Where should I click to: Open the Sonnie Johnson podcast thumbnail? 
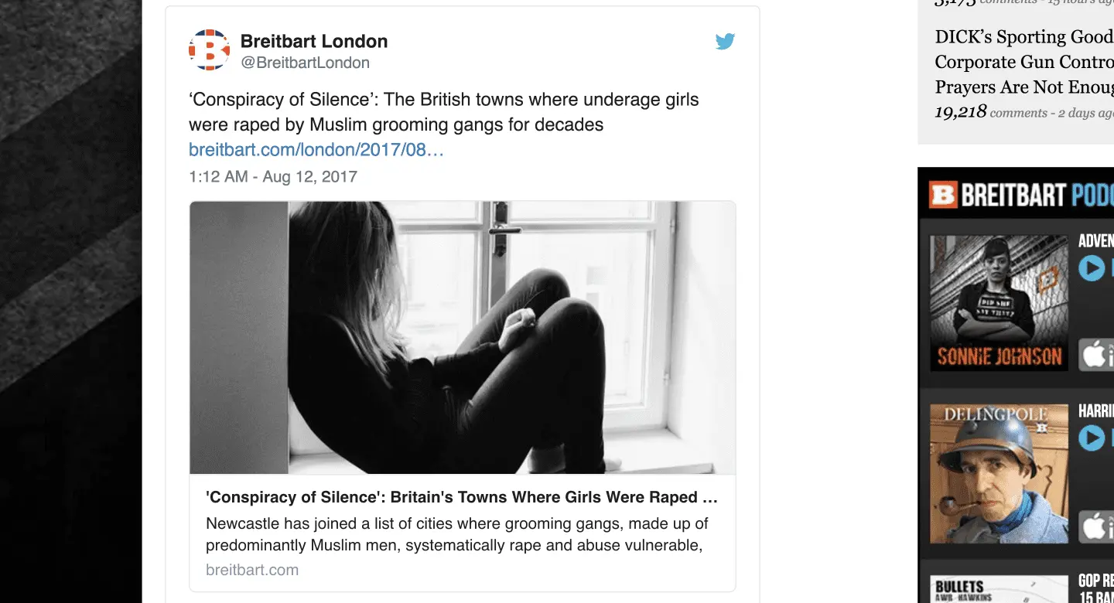999,302
